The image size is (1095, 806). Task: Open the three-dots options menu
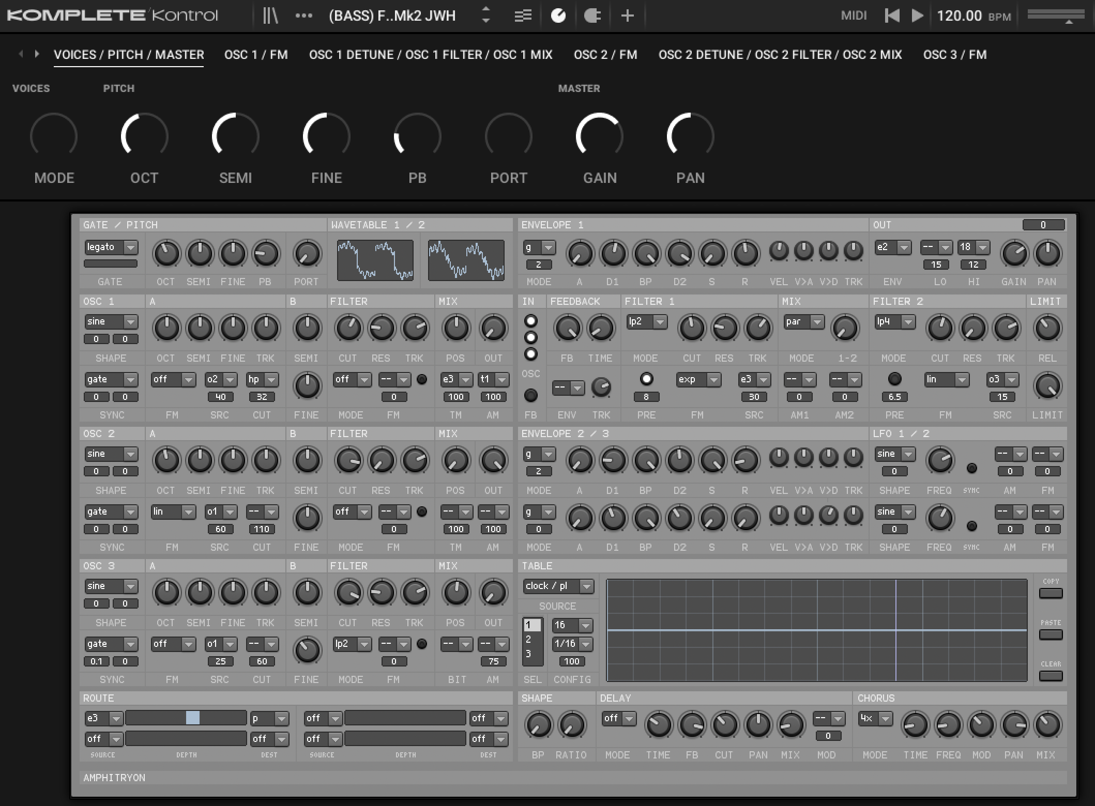point(303,16)
